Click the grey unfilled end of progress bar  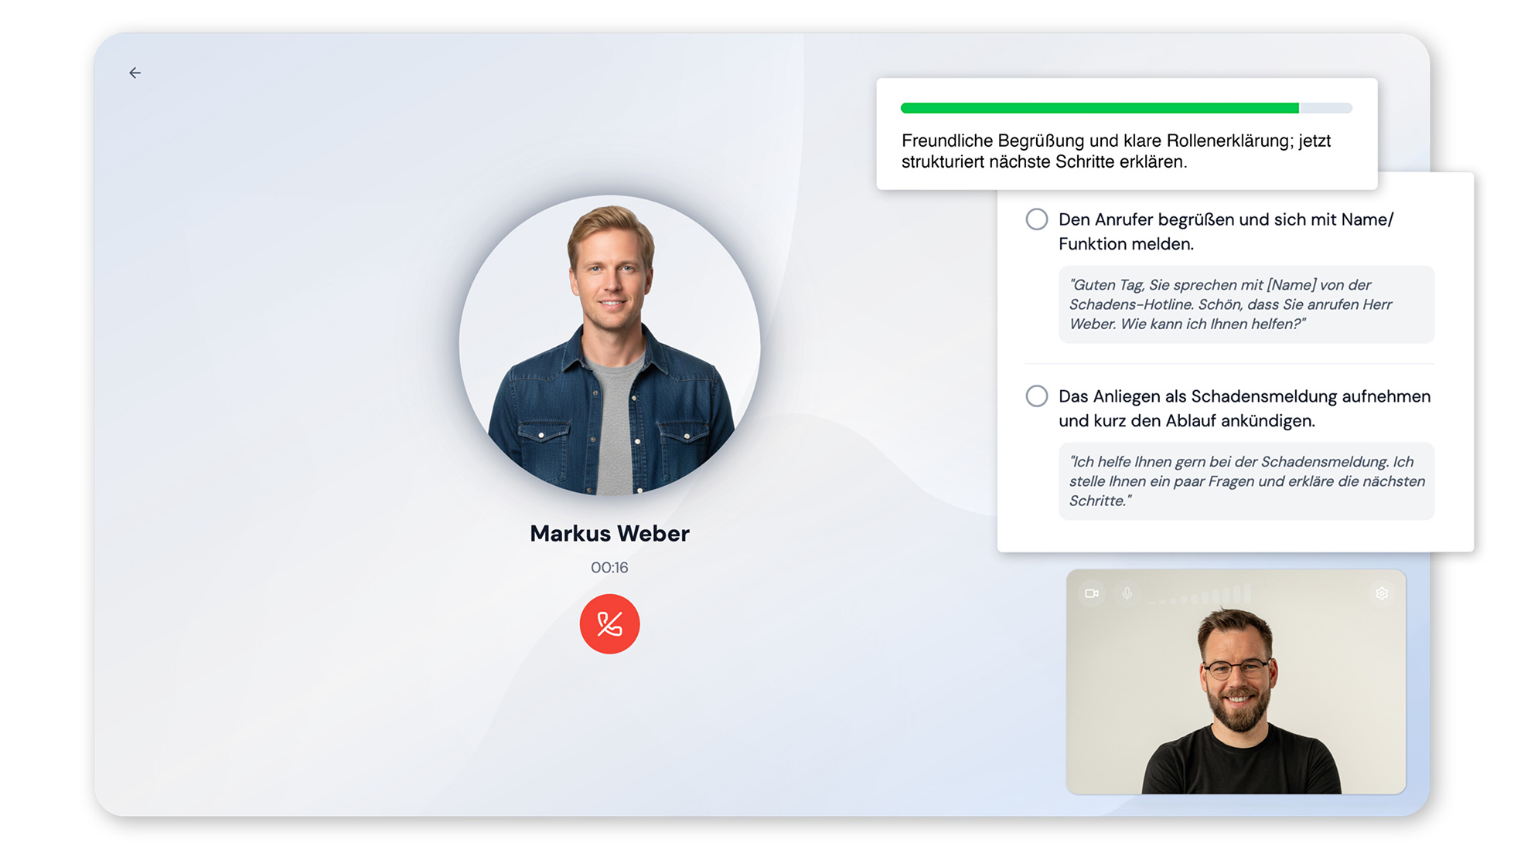(x=1325, y=108)
